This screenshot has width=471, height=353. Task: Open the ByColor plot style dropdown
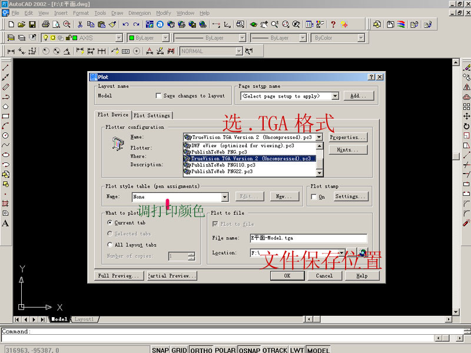[x=361, y=38]
